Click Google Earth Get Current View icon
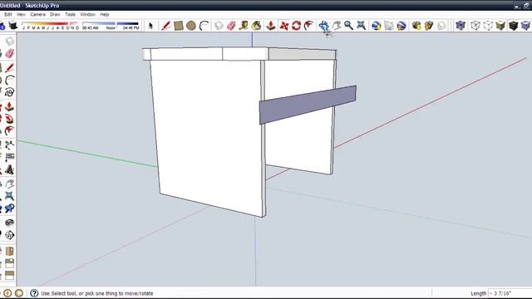Viewport: 532px width, 299px height. pos(376,26)
